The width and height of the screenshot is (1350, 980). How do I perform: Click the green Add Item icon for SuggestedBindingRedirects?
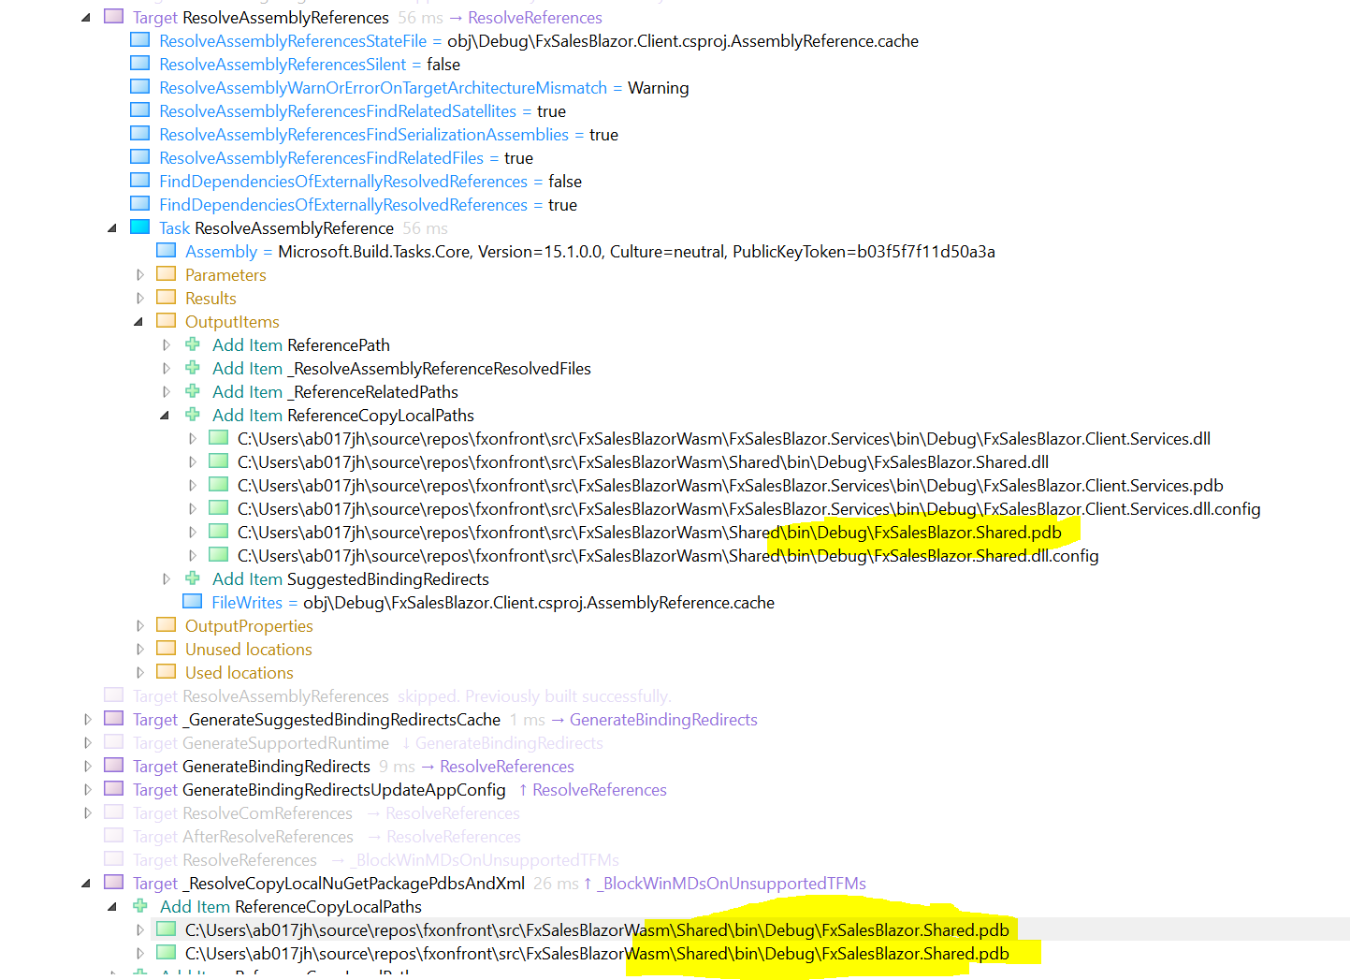tap(193, 578)
